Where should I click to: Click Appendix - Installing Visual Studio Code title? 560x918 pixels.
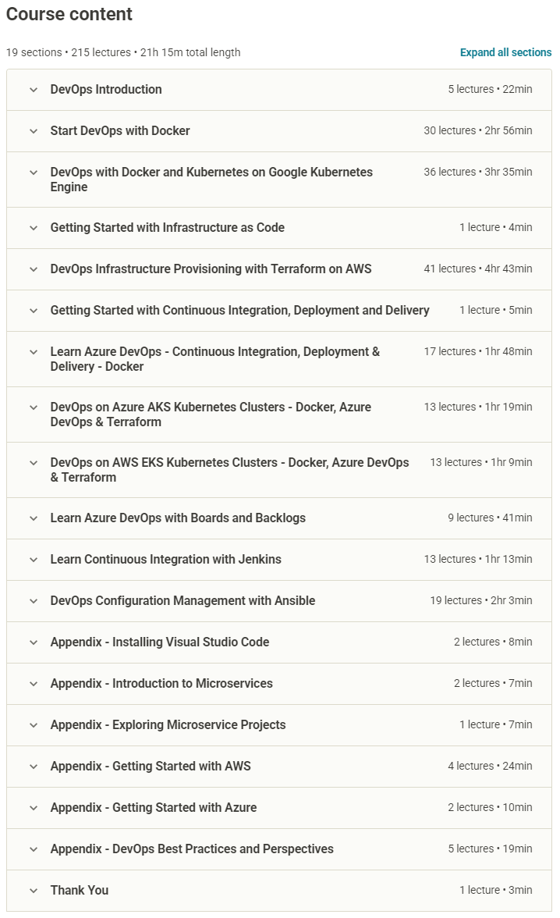tap(160, 642)
